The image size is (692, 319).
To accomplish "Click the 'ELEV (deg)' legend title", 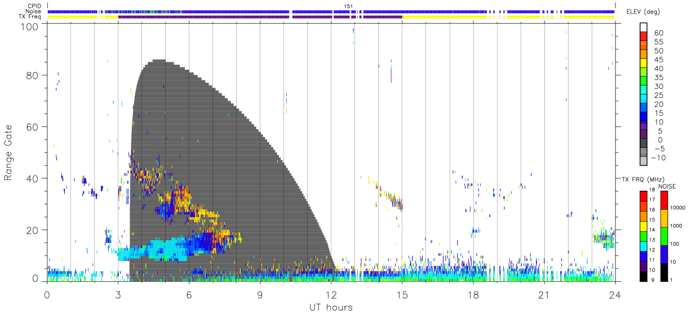I will coord(643,12).
